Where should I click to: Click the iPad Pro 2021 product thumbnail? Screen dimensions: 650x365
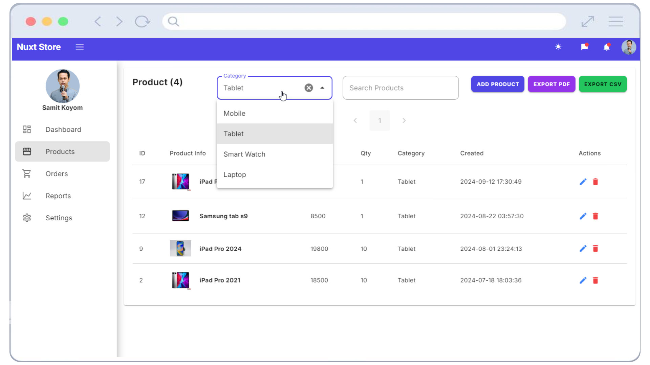click(180, 280)
